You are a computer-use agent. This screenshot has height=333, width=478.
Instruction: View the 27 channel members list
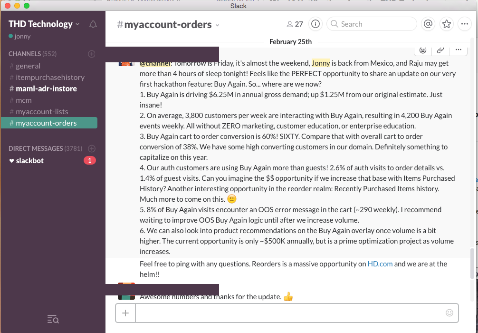click(x=295, y=24)
